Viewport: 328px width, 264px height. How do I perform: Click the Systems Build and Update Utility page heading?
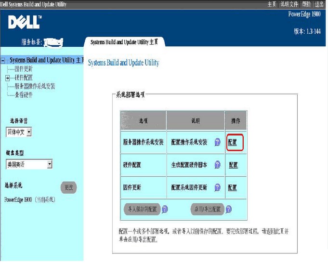[123, 63]
